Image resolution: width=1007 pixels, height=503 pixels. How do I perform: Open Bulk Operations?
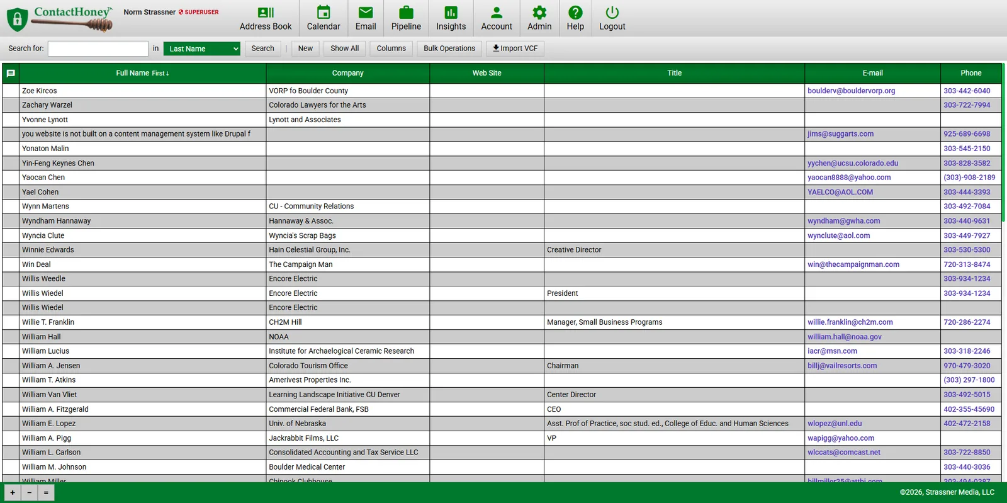tap(449, 48)
